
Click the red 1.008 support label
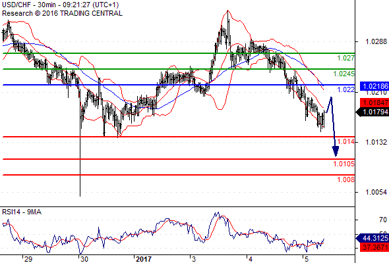coord(346,179)
